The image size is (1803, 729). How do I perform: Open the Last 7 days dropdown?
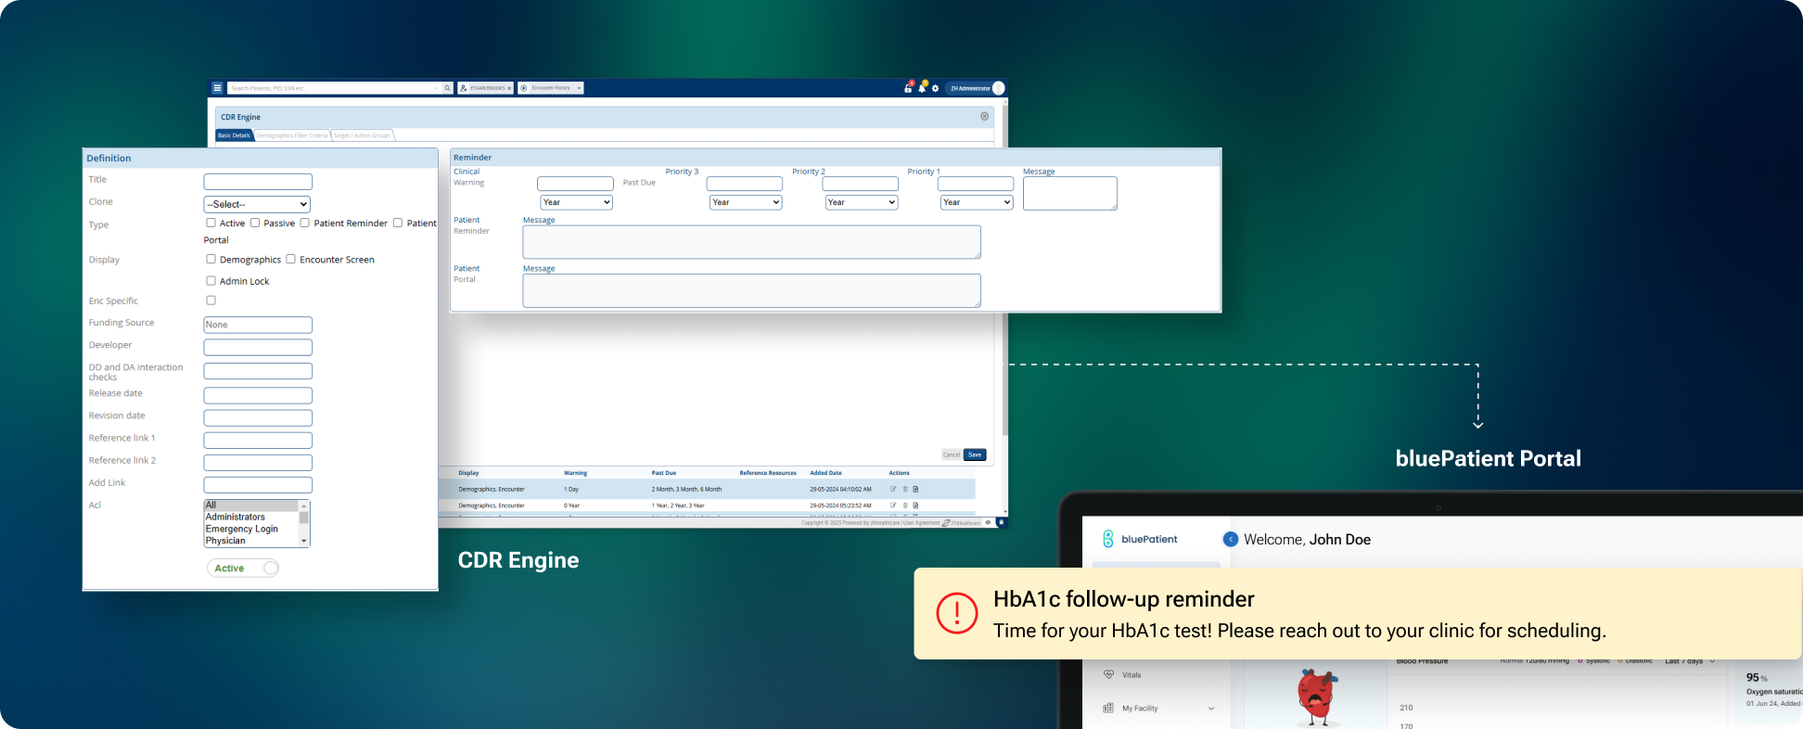point(1691,661)
